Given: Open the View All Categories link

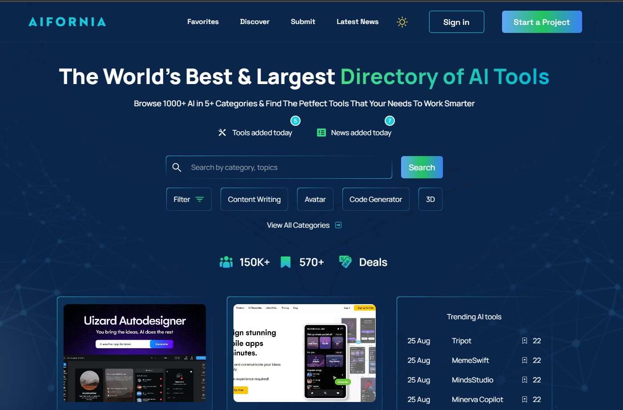Looking at the screenshot, I should [x=298, y=225].
